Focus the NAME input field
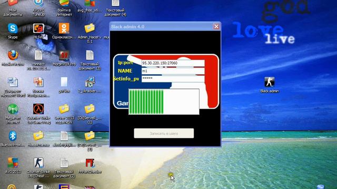337x189 pixels. (x=173, y=71)
